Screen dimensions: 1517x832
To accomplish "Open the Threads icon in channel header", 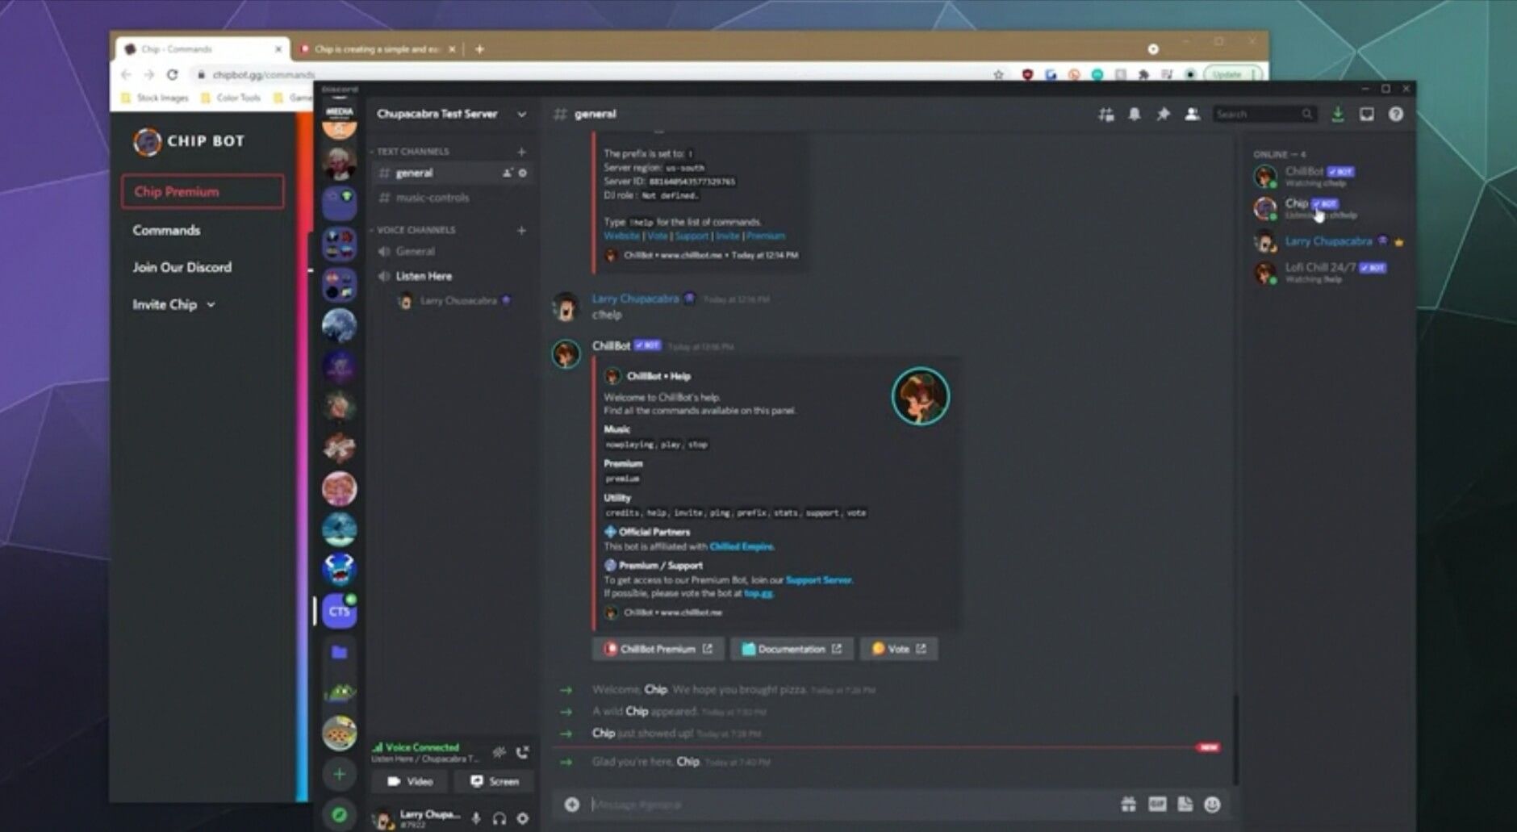I will 1105,115.
